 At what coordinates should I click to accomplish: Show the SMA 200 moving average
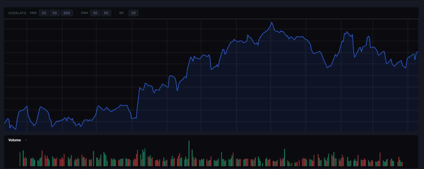pyautogui.click(x=67, y=13)
